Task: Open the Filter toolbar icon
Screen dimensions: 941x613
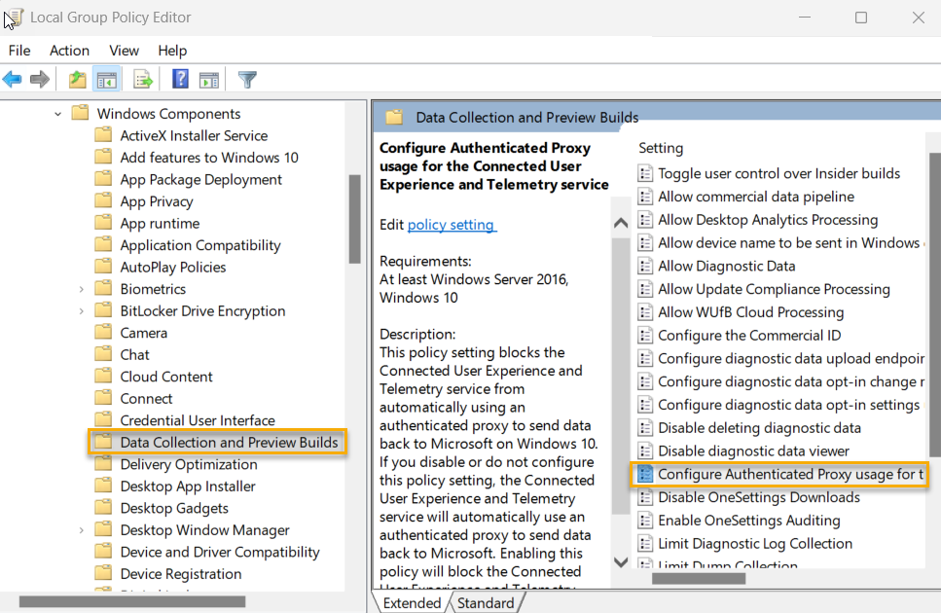Action: click(x=246, y=79)
